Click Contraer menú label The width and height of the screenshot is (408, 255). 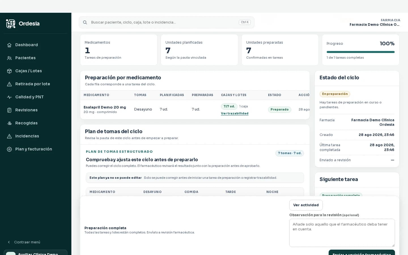click(27, 242)
